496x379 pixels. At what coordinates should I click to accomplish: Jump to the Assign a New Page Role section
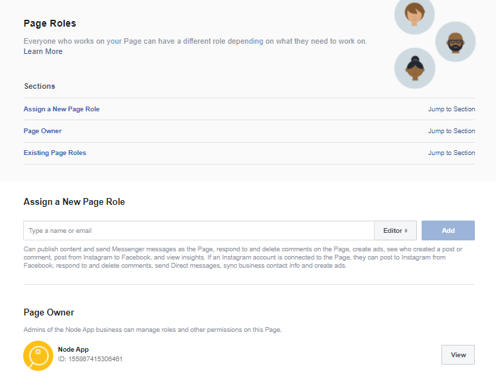(452, 109)
